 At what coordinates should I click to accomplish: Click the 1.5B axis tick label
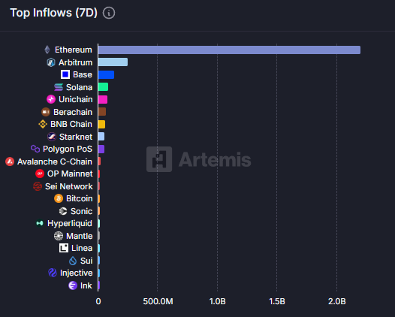coord(277,301)
